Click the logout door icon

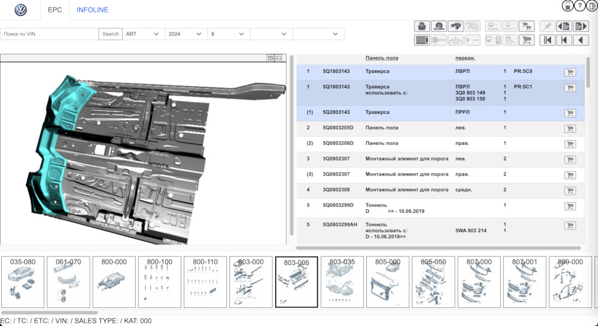click(x=592, y=6)
